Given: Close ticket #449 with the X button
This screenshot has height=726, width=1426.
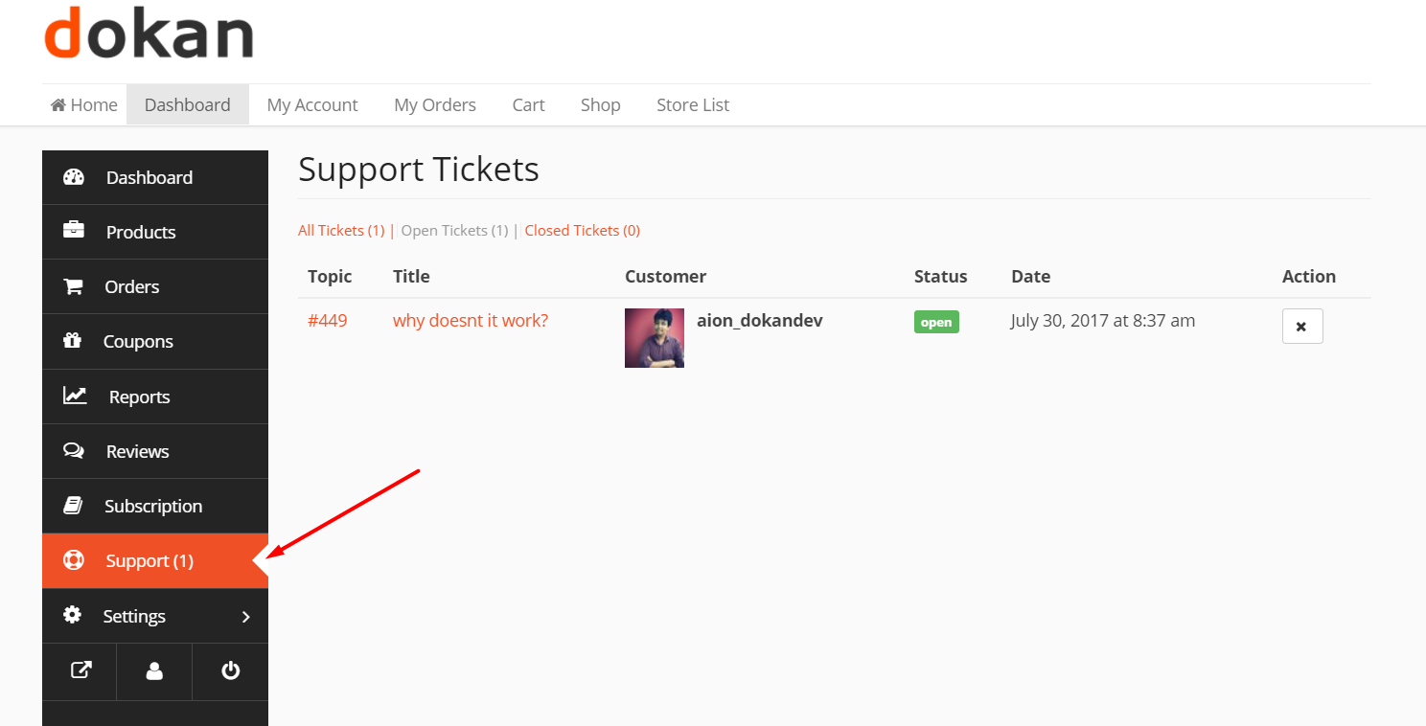Looking at the screenshot, I should pos(1301,327).
